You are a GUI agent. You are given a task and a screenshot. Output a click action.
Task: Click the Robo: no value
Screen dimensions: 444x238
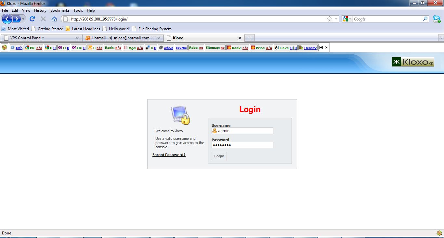pyautogui.click(x=201, y=48)
